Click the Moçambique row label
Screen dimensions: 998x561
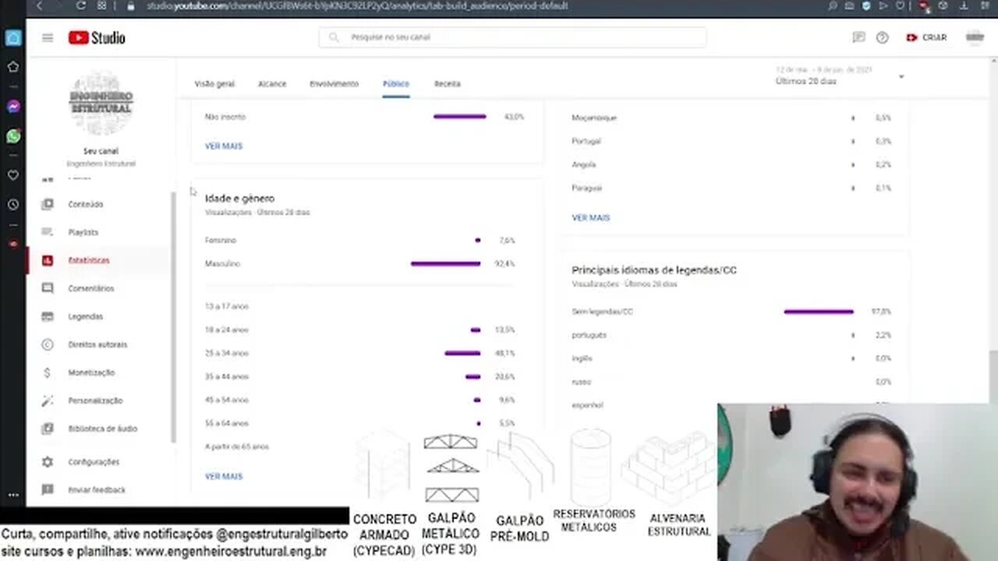click(594, 118)
